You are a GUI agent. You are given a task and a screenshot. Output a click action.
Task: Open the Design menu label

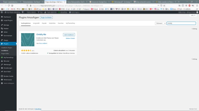coord(6,40)
